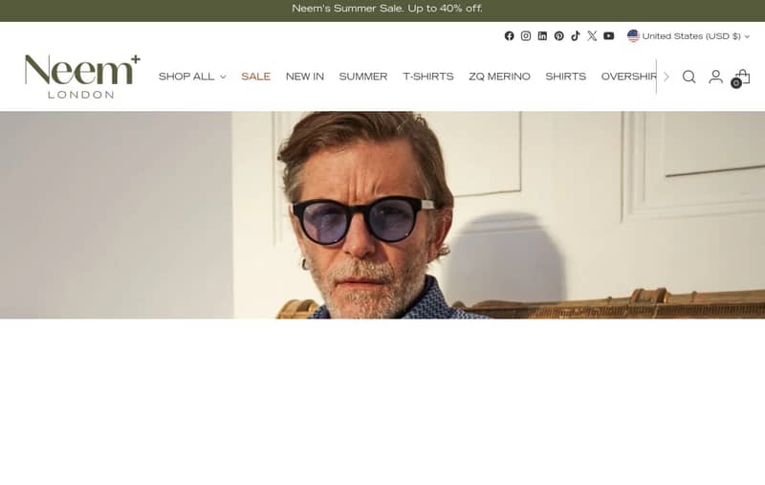The width and height of the screenshot is (765, 485).
Task: Go to the SALE menu item
Action: tap(255, 77)
